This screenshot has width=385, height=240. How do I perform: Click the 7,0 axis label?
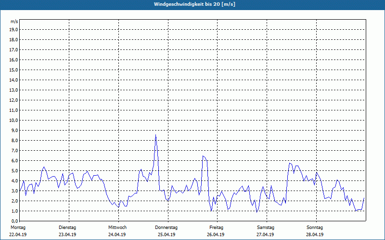point(15,151)
